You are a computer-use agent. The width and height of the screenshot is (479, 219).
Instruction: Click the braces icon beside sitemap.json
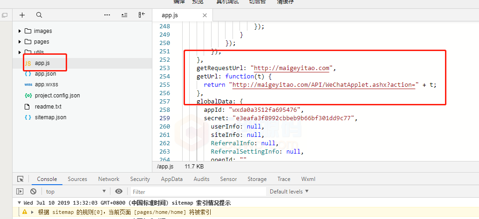click(28, 117)
